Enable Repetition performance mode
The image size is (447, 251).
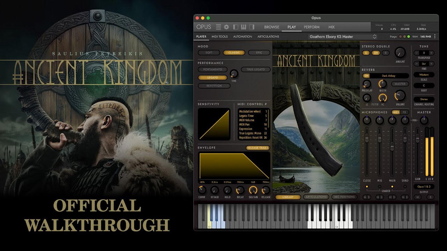point(214,86)
